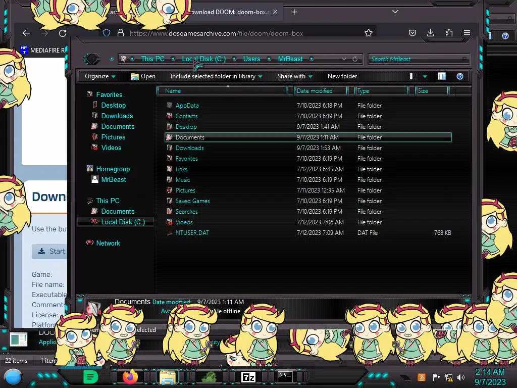Open Firefox downloads panel icon
Screen dimensions: 517x388
click(x=430, y=33)
